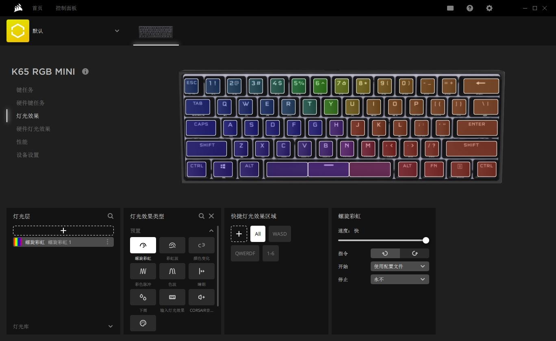This screenshot has height=341, width=556.
Task: Open the 设备设置 section
Action: [x=28, y=155]
